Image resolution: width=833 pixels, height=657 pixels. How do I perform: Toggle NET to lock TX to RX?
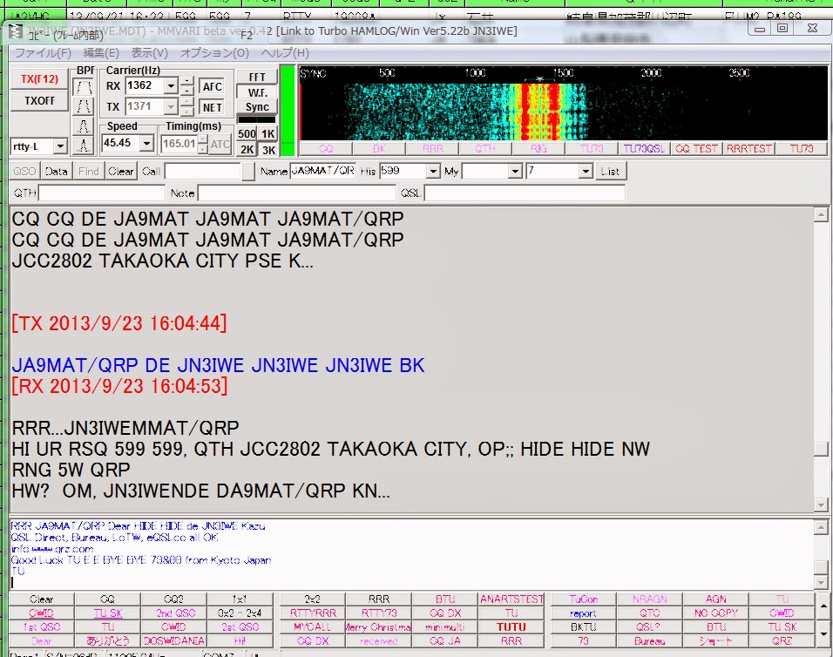212,108
